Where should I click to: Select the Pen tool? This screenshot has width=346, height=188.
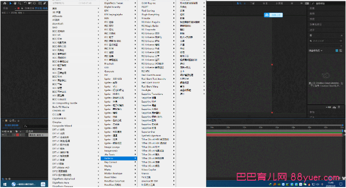click(x=45, y=3)
